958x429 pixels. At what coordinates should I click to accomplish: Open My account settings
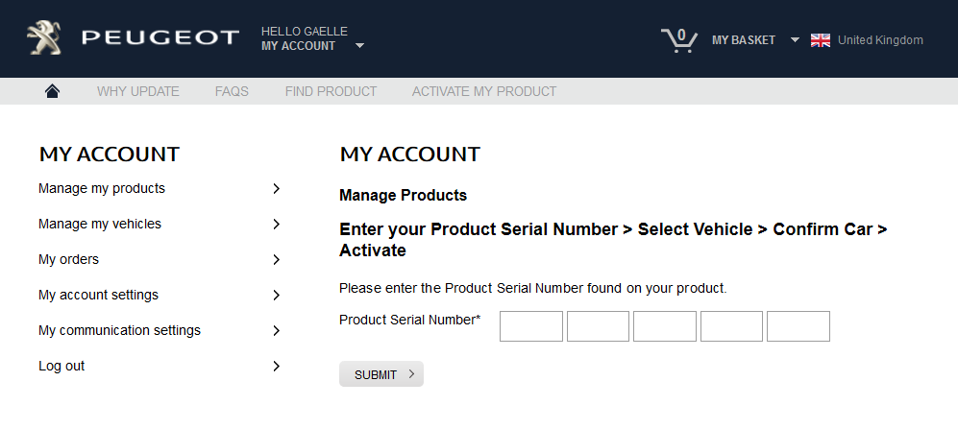tap(98, 295)
